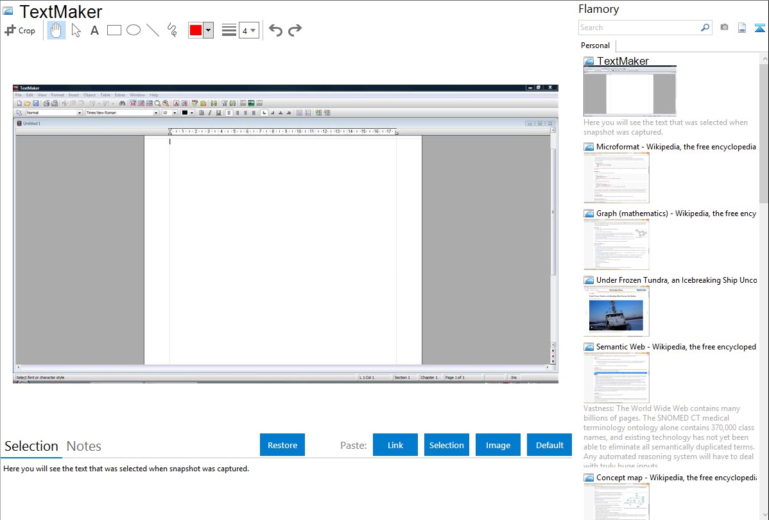769x520 pixels.
Task: Open Format menu in TextMaker screenshot
Action: [57, 95]
